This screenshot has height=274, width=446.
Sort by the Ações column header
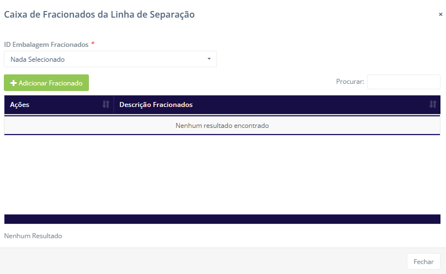tap(20, 105)
